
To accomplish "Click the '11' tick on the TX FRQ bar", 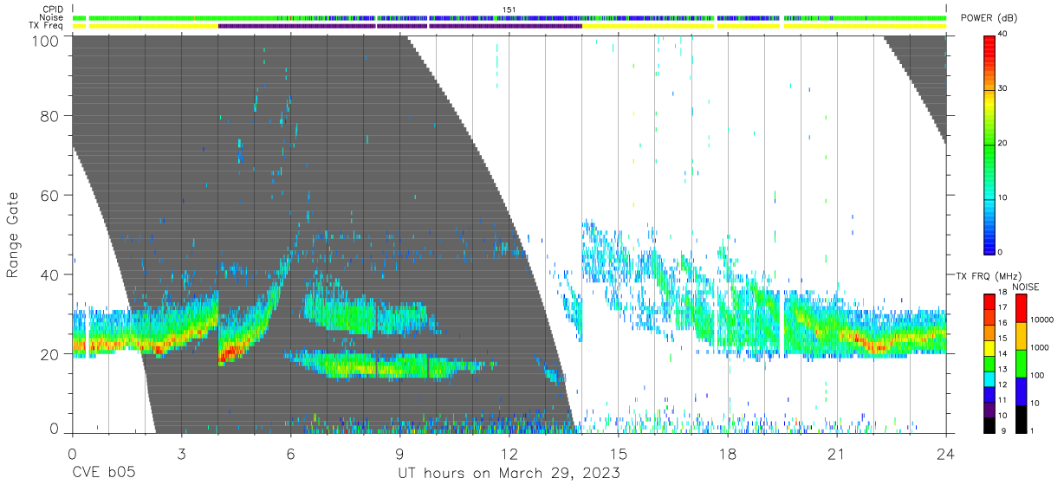I will coord(1002,399).
